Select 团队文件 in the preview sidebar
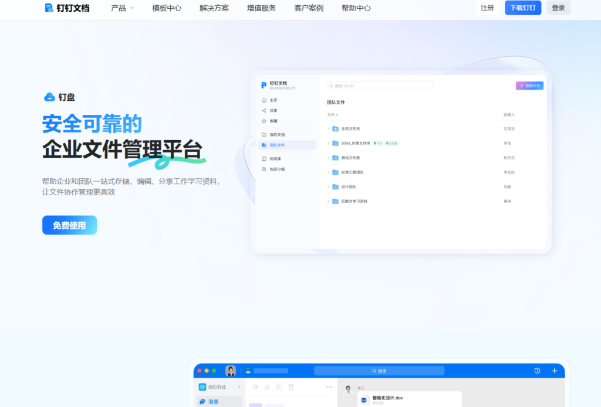Screen dimensions: 601x407 click(287, 145)
